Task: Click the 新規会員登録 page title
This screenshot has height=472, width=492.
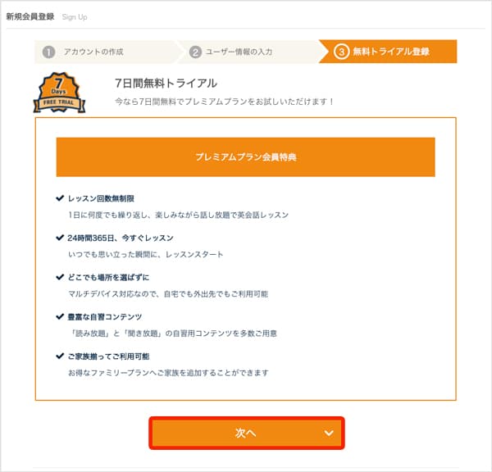Action: point(30,16)
